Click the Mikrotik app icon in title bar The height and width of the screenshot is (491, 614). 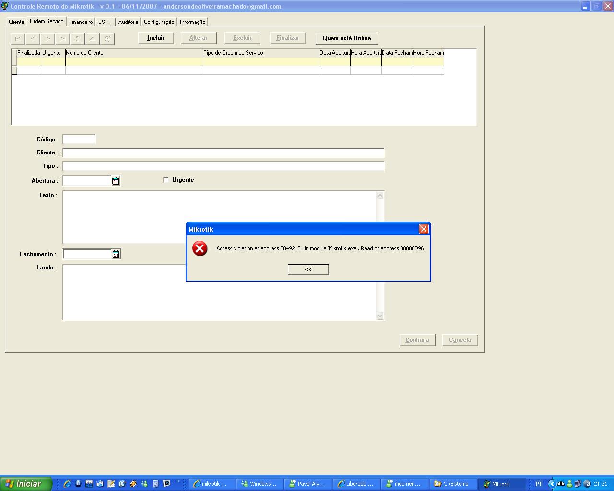pyautogui.click(x=5, y=6)
